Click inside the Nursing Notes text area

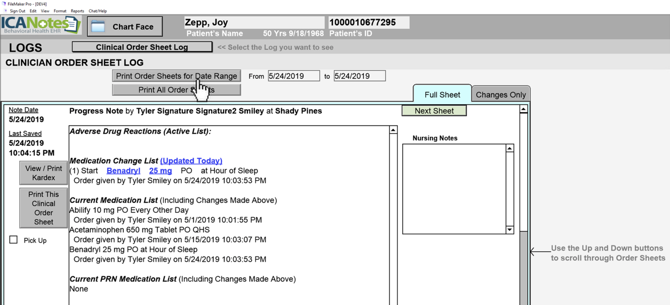point(453,189)
